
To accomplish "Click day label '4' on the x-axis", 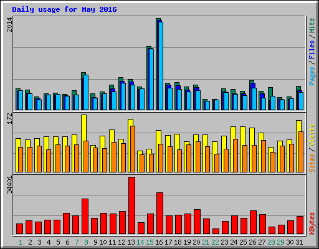I will point(49,242).
